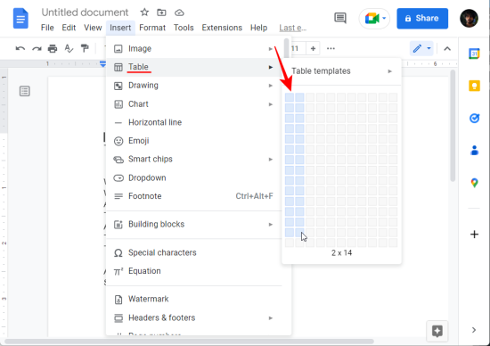The image size is (490, 346).
Task: Star the Untitled document
Action: pyautogui.click(x=144, y=12)
